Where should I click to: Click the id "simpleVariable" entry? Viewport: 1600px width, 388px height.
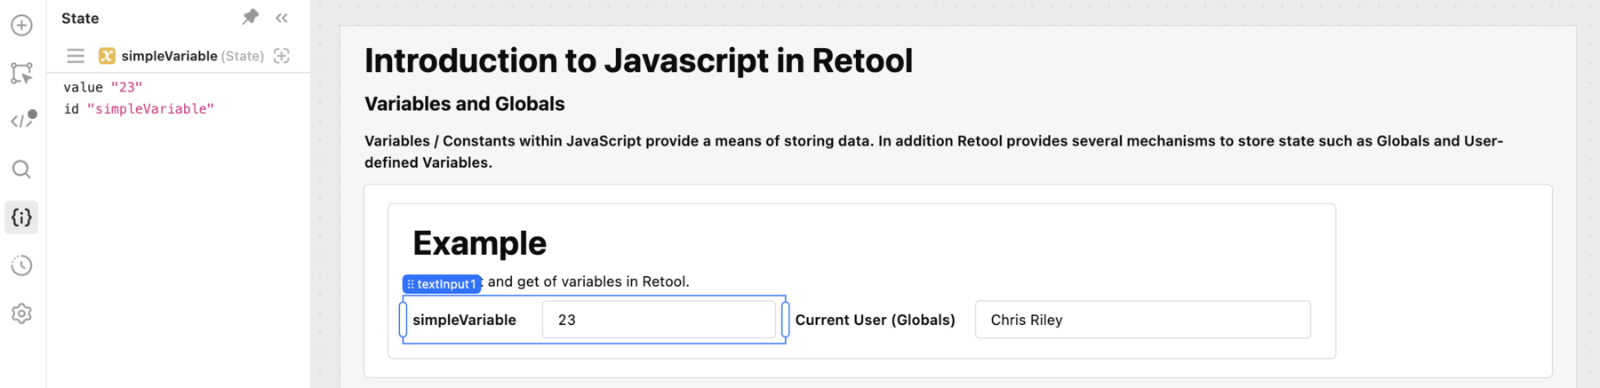139,108
